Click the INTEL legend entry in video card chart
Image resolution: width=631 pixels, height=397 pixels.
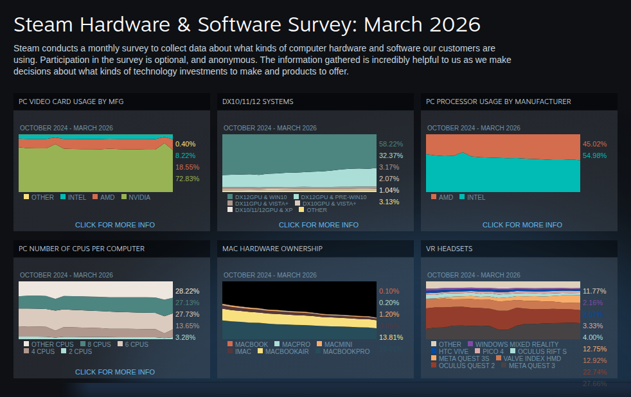73,197
